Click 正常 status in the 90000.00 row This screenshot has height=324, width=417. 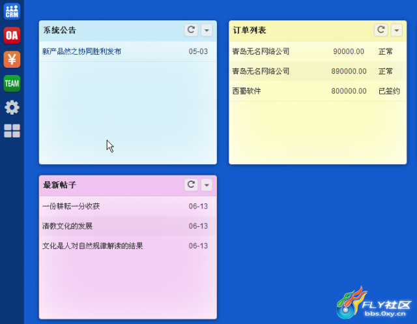pos(386,52)
